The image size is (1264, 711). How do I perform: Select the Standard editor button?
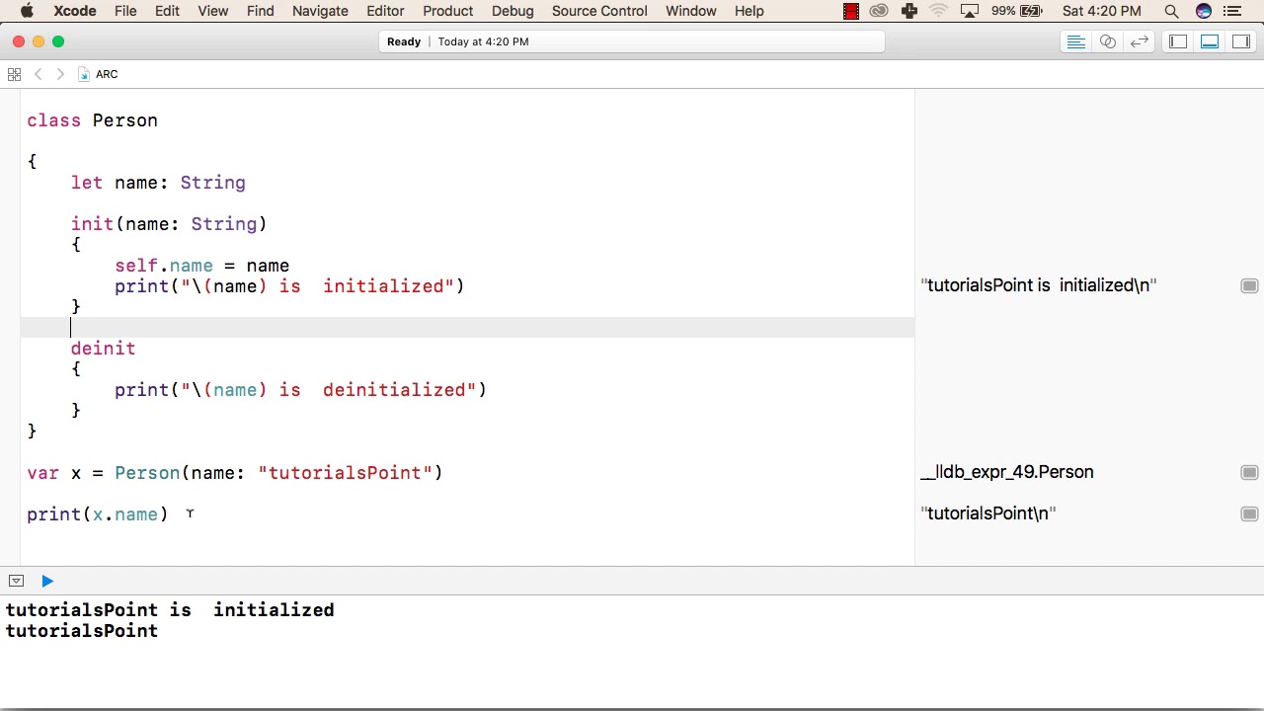point(1076,41)
